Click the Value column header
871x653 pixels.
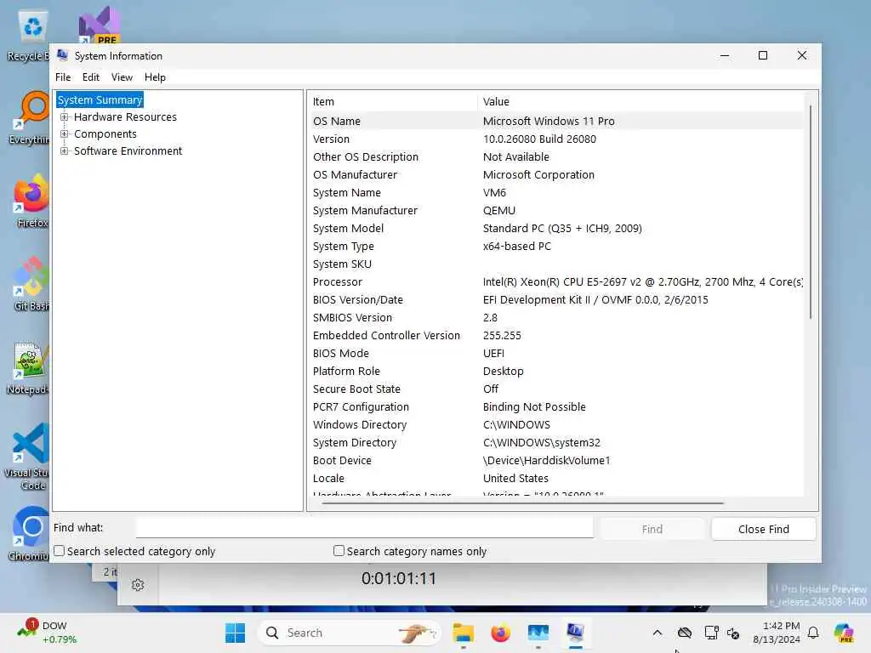(x=640, y=102)
